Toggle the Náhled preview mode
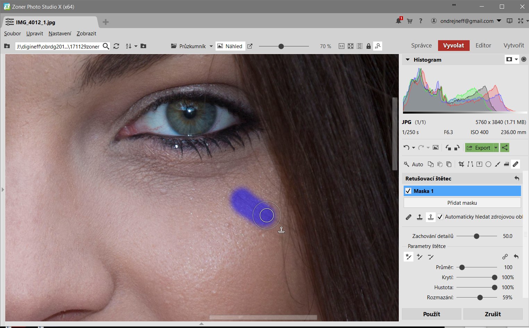Viewport: 529px width, 328px height. coord(230,46)
